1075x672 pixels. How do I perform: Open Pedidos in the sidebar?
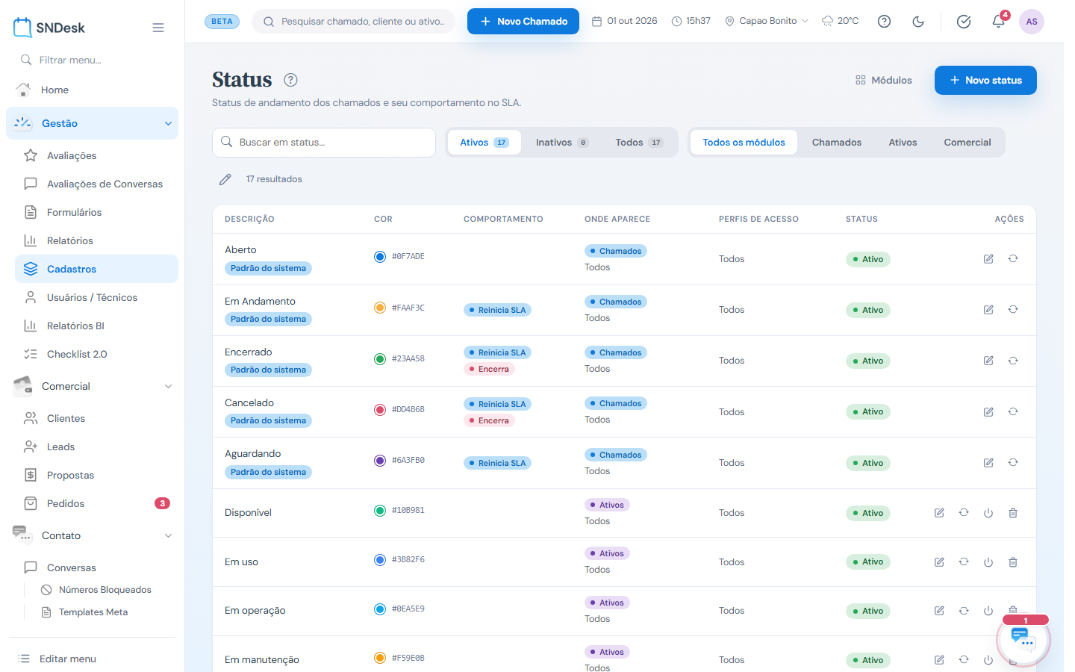point(96,503)
